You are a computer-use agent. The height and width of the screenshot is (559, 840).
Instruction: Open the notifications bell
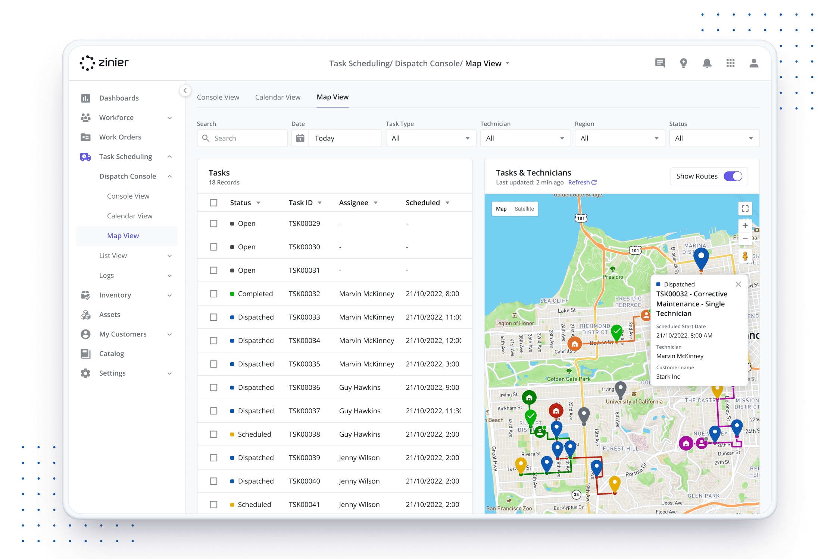pyautogui.click(x=707, y=63)
